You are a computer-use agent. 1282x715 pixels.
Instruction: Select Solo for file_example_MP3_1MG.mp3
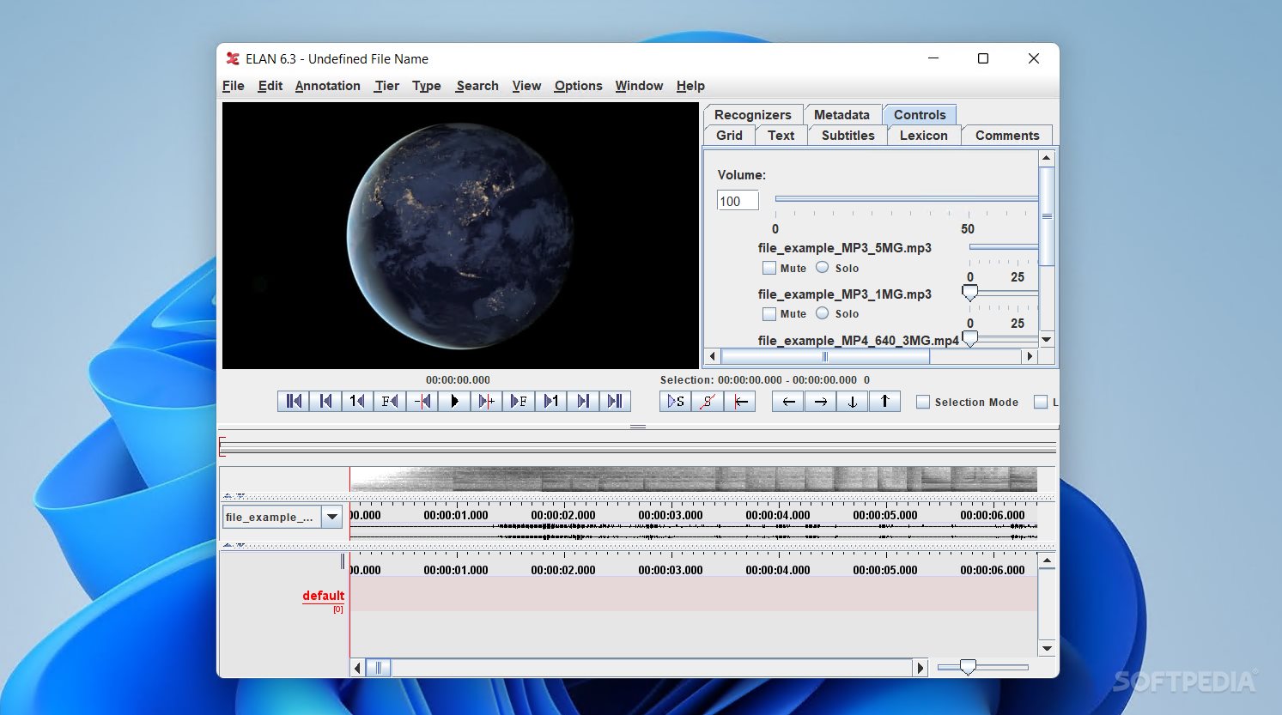pos(823,313)
